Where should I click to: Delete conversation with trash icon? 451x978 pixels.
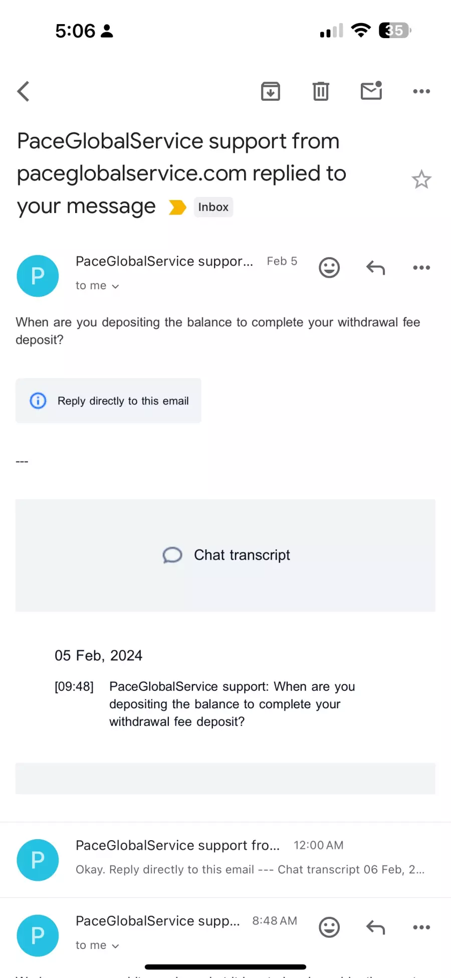pos(321,91)
